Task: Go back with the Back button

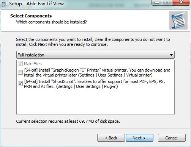Action: pyautogui.click(x=111, y=138)
